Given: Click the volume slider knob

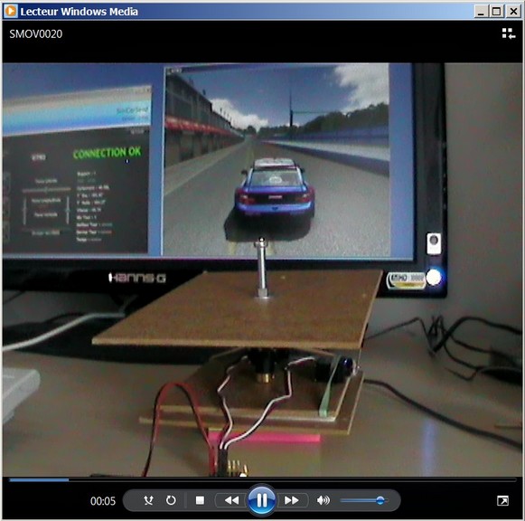Looking at the screenshot, I should (x=380, y=500).
